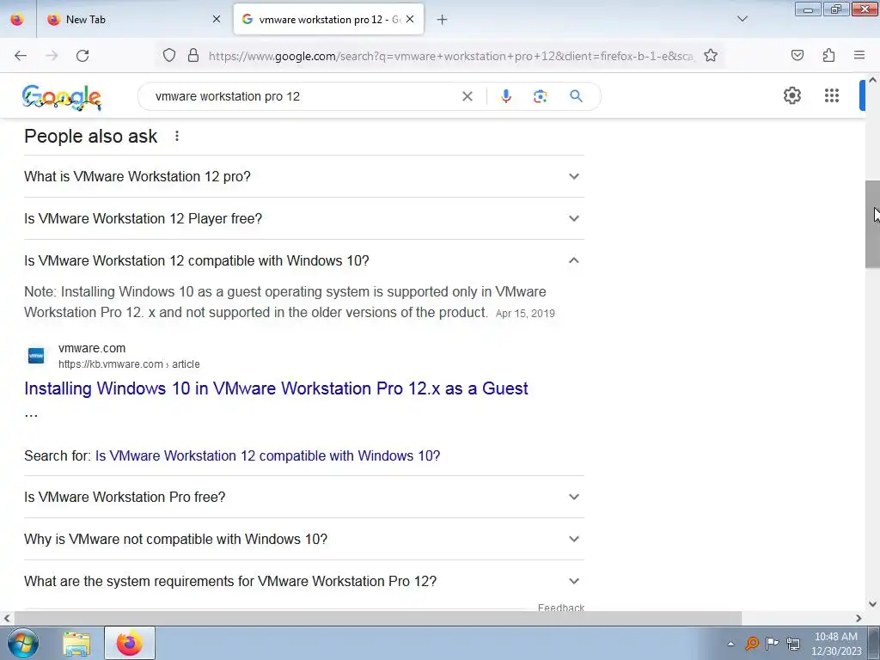The height and width of the screenshot is (660, 880).
Task: Click the scroll up arrow
Action: pyautogui.click(x=873, y=80)
